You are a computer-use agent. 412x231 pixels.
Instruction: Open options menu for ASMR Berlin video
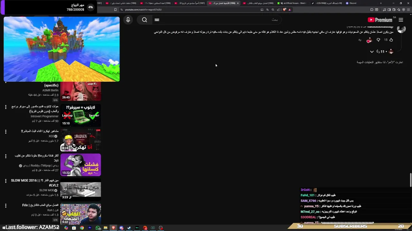coord(5,82)
